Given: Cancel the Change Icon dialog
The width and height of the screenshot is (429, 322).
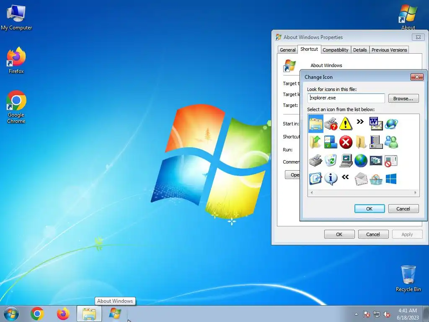Looking at the screenshot, I should click(x=403, y=209).
